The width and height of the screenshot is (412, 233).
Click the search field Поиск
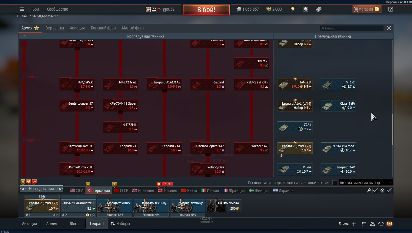[352, 28]
